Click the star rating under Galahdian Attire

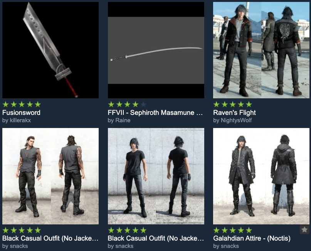click(x=232, y=230)
